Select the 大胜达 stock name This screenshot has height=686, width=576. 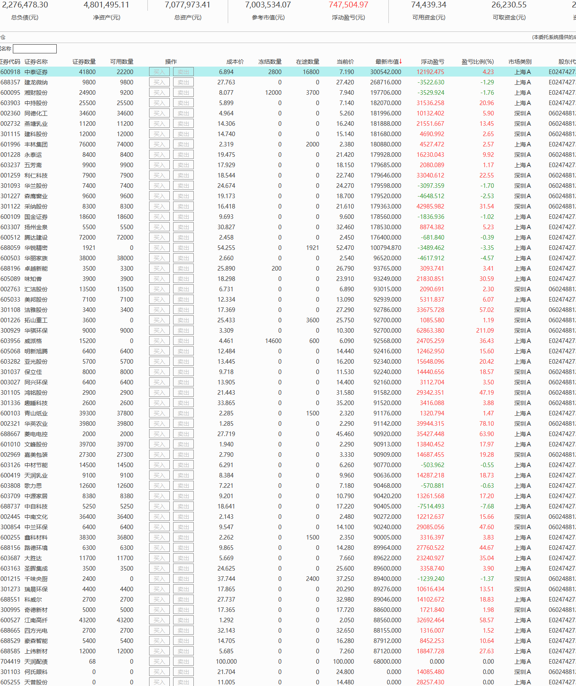[x=33, y=558]
